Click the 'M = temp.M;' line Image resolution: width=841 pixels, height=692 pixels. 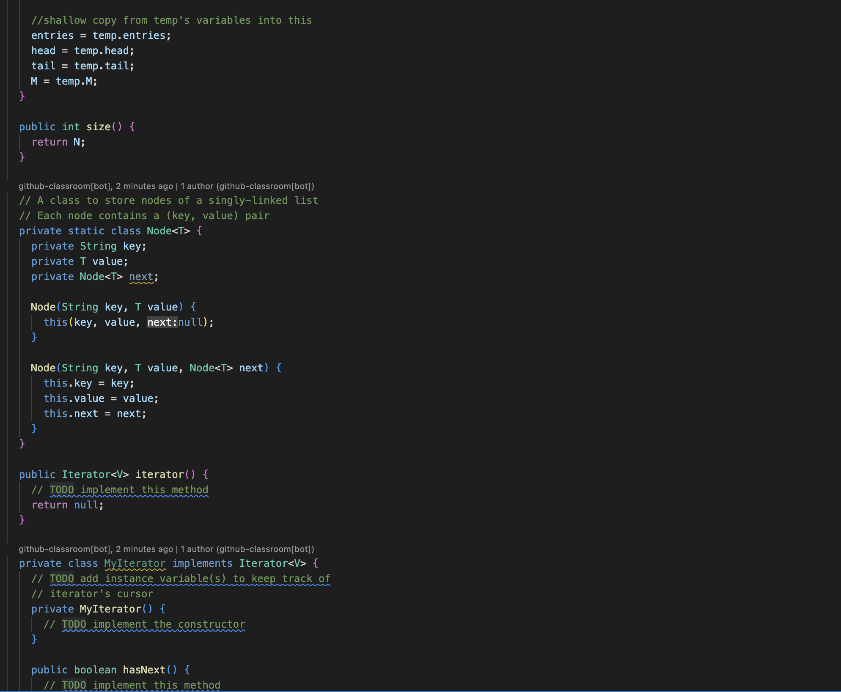[64, 81]
